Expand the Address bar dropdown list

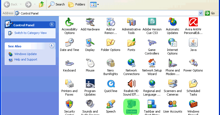point(201,13)
